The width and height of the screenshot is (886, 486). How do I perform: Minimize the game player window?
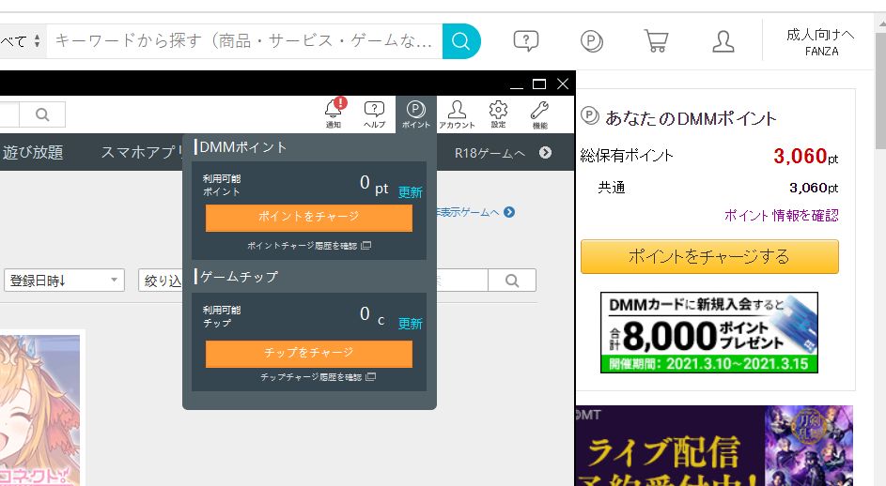(517, 84)
